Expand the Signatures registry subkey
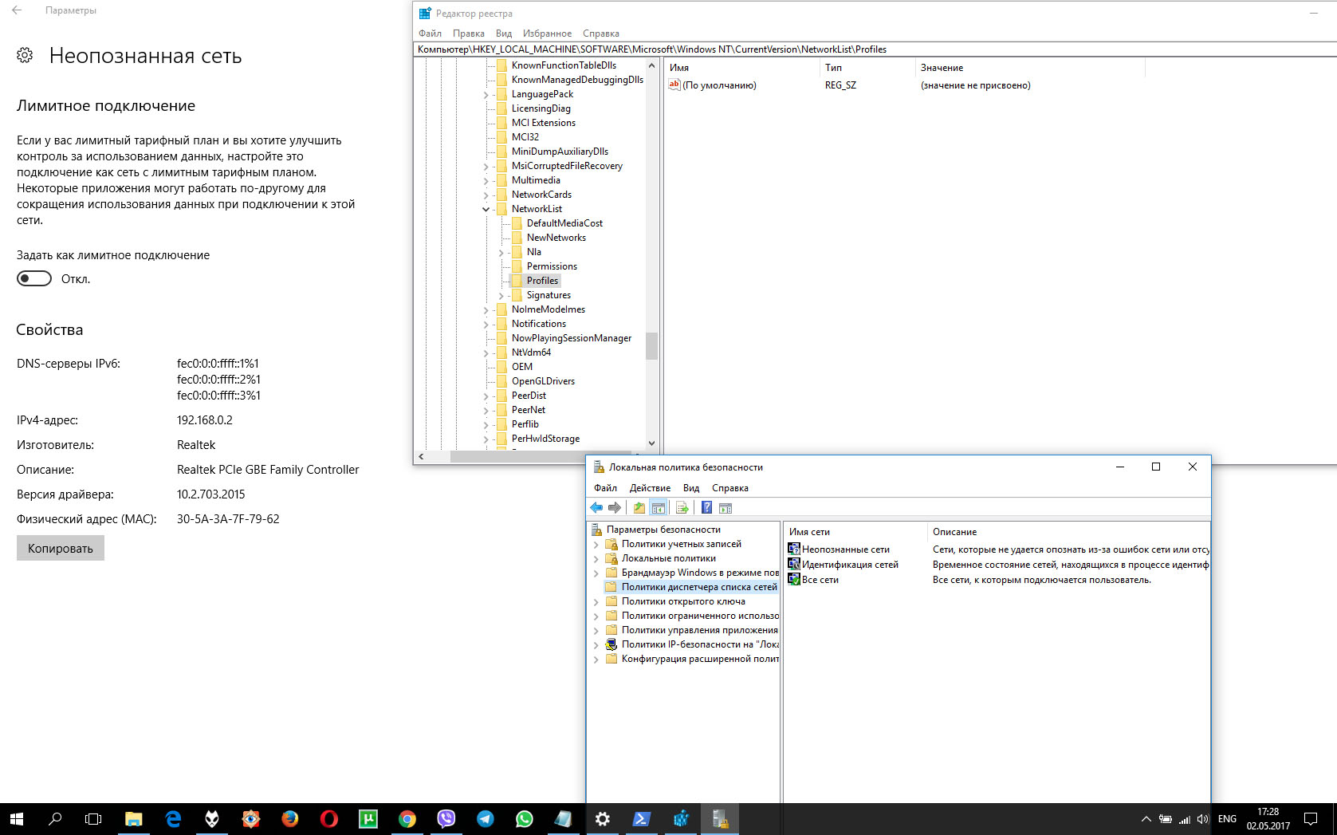 coord(501,295)
